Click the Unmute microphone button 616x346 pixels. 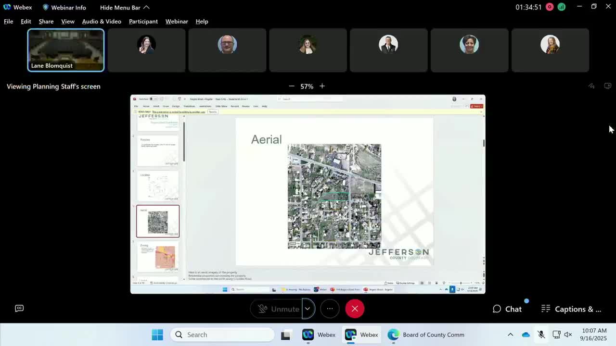tap(278, 309)
